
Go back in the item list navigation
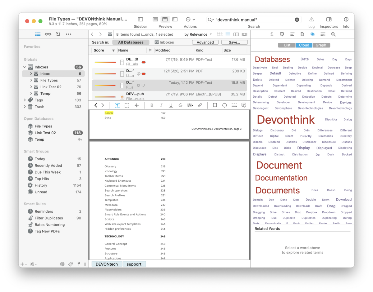click(x=92, y=34)
